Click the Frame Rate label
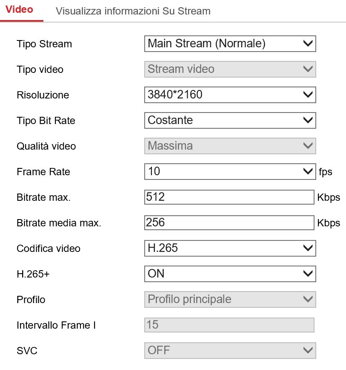This screenshot has height=370, width=346. click(x=43, y=172)
